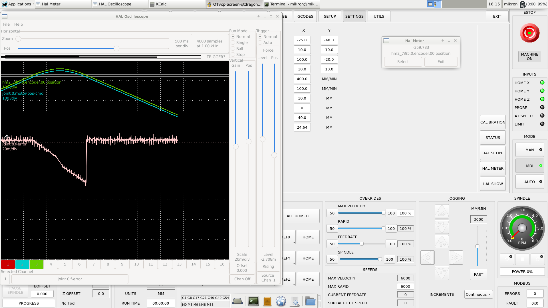This screenshot has width=548, height=308.
Task: Select Normal trigger mode radio
Action: point(260,37)
